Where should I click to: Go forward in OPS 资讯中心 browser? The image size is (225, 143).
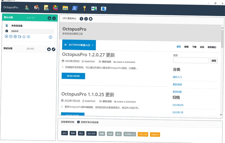[x=86, y=19]
